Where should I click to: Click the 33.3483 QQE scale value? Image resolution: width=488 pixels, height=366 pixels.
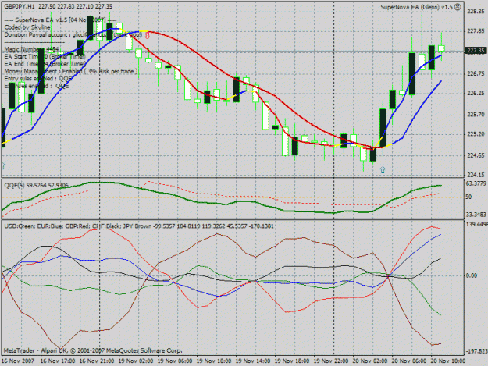coord(476,215)
